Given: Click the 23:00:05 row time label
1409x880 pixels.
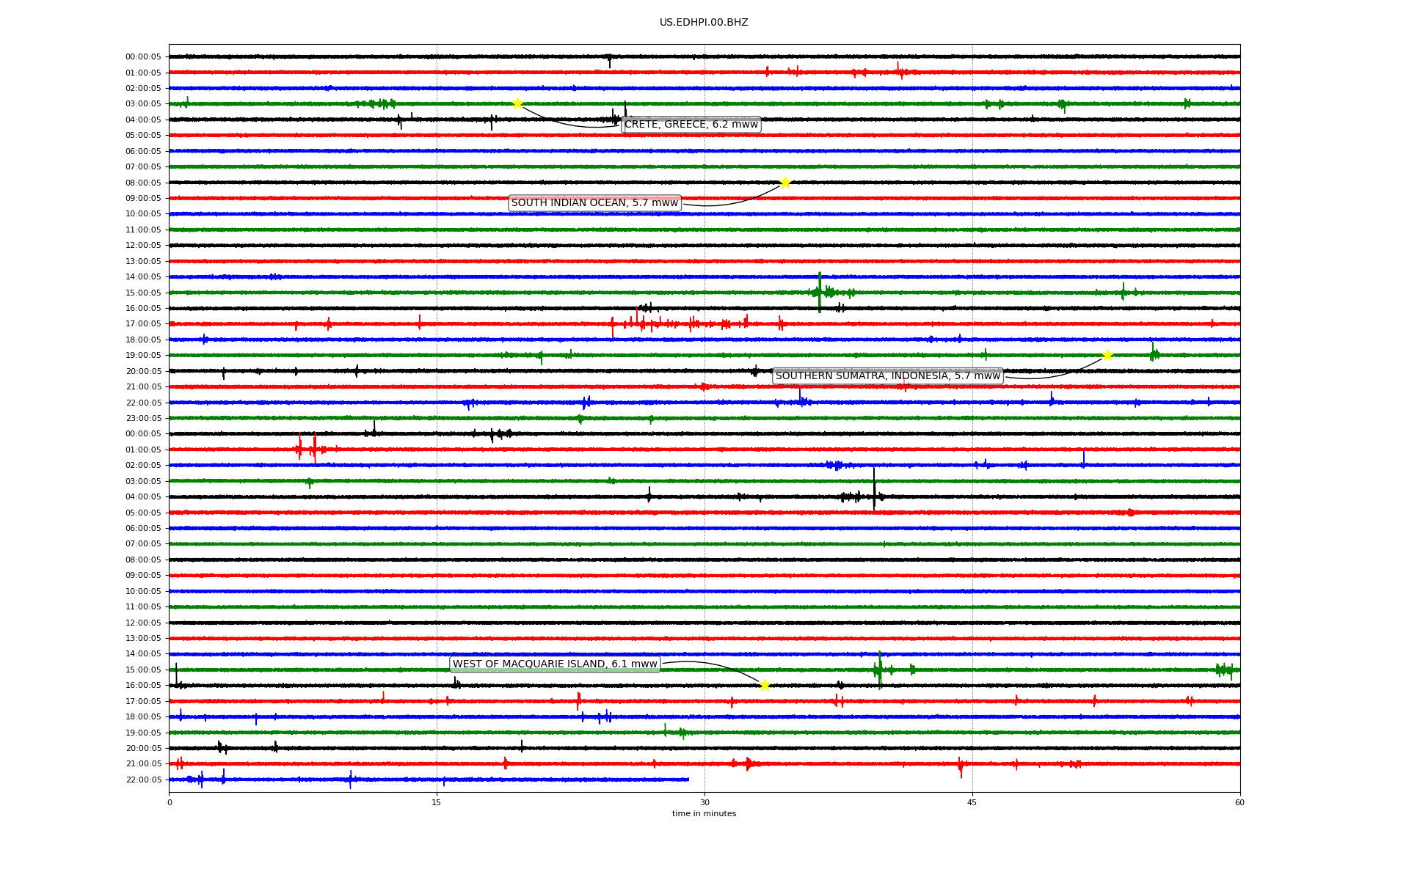Looking at the screenshot, I should 143,419.
